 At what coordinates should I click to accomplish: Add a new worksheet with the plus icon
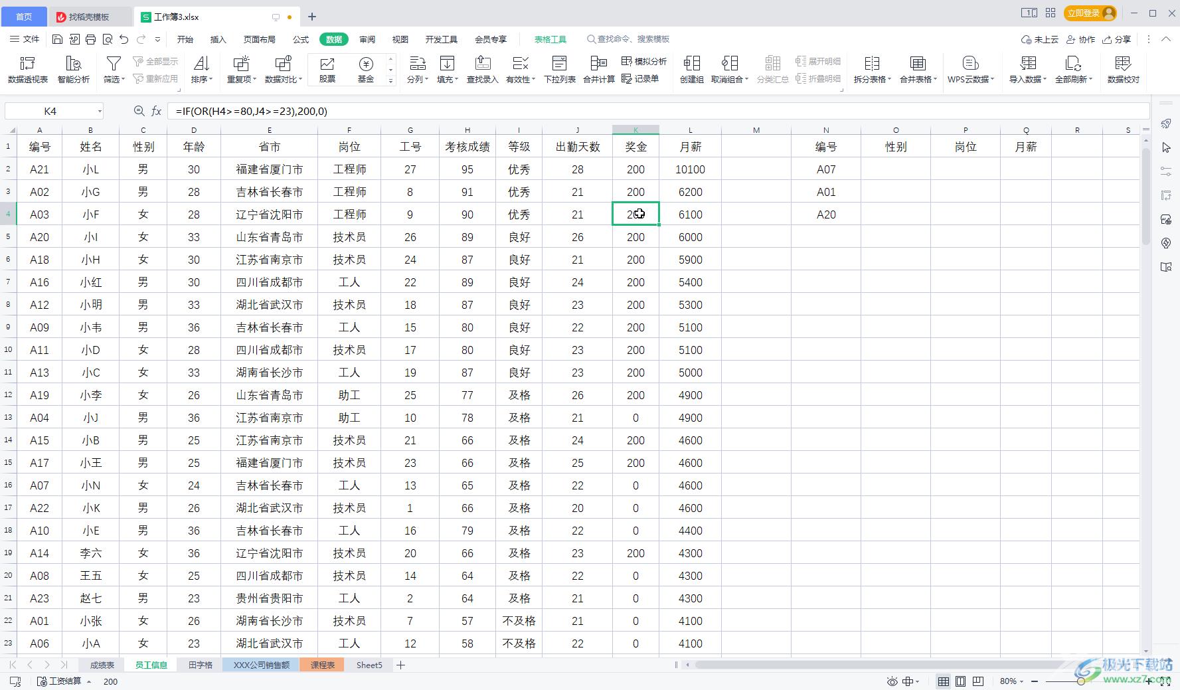click(x=400, y=665)
